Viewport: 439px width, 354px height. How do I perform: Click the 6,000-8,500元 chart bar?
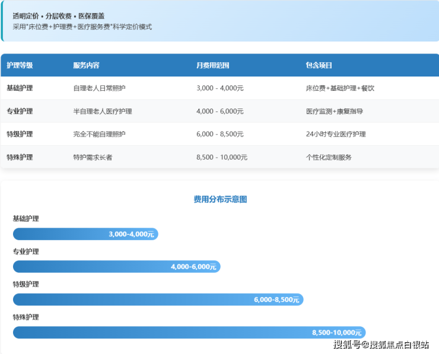click(x=158, y=299)
